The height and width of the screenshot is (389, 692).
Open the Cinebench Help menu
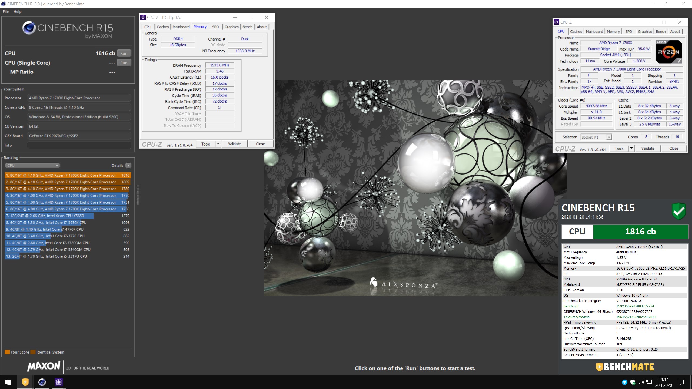17,12
